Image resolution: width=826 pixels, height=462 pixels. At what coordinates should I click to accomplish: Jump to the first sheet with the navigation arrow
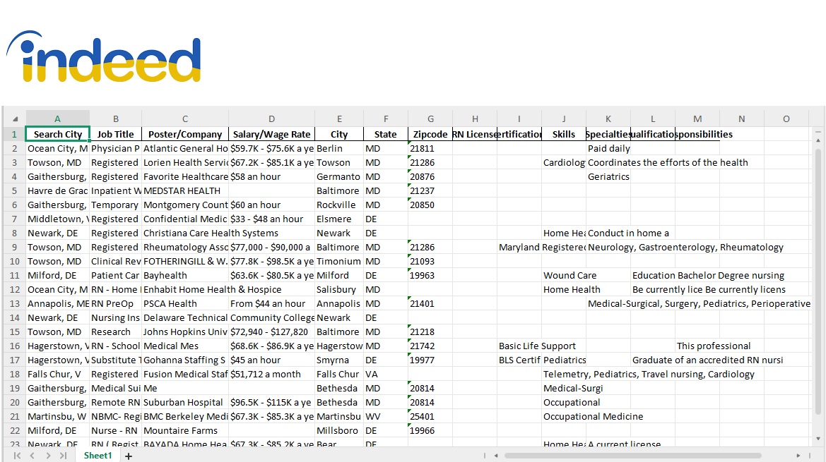click(18, 456)
